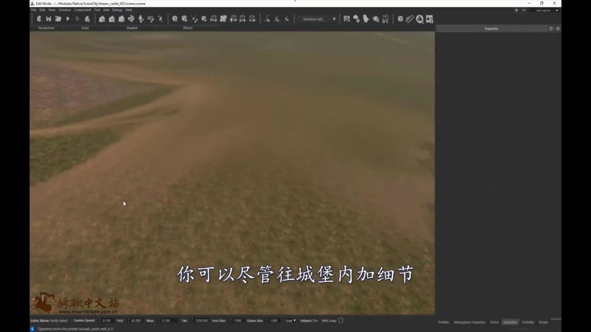This screenshot has width=591, height=332.
Task: Switch to the Atmosphere Inspector tab
Action: click(469, 322)
